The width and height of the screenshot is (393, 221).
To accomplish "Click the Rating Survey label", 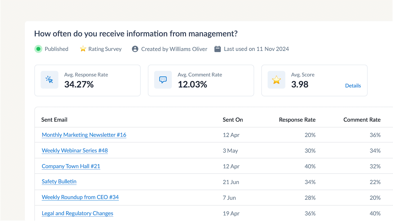I will coord(105,49).
